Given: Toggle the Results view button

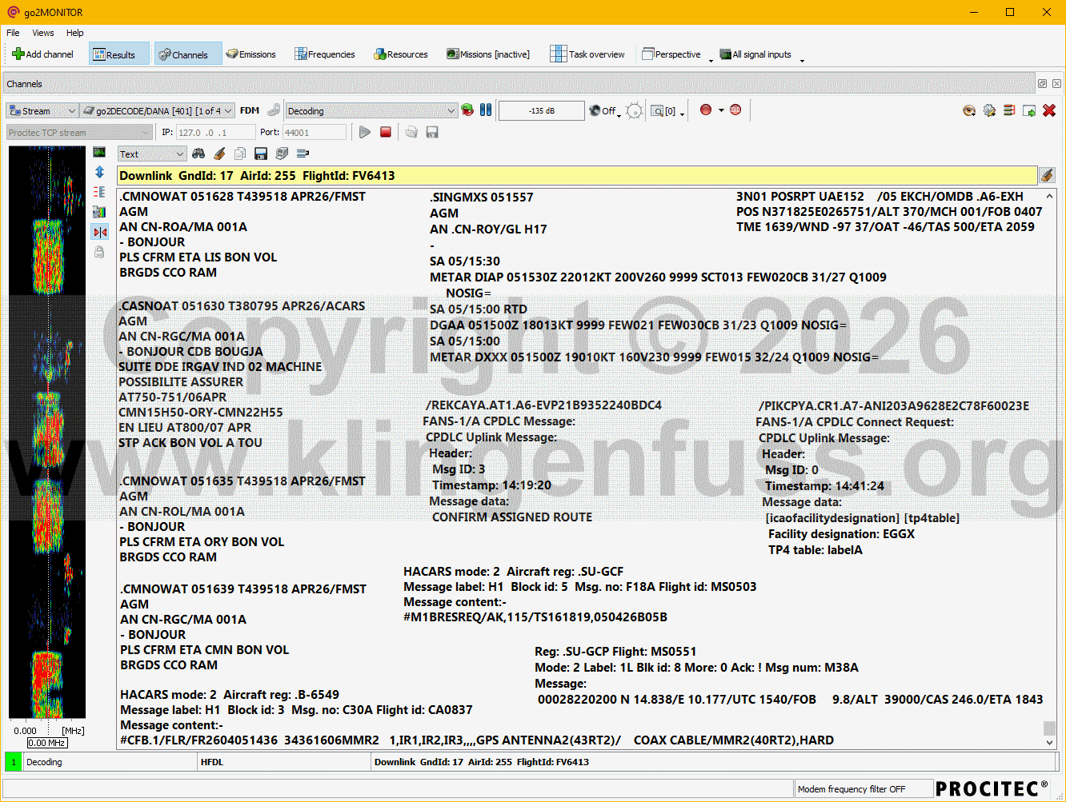Looking at the screenshot, I should tap(118, 54).
